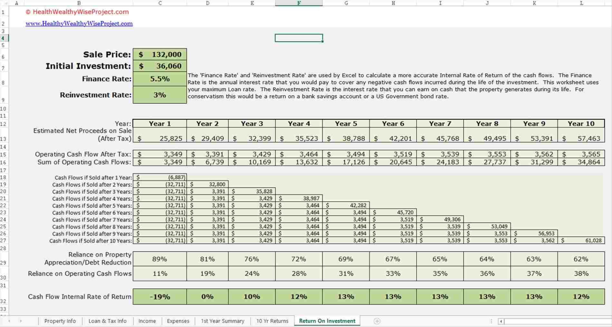
Task: Open the Expenses sheet tab
Action: pyautogui.click(x=178, y=321)
